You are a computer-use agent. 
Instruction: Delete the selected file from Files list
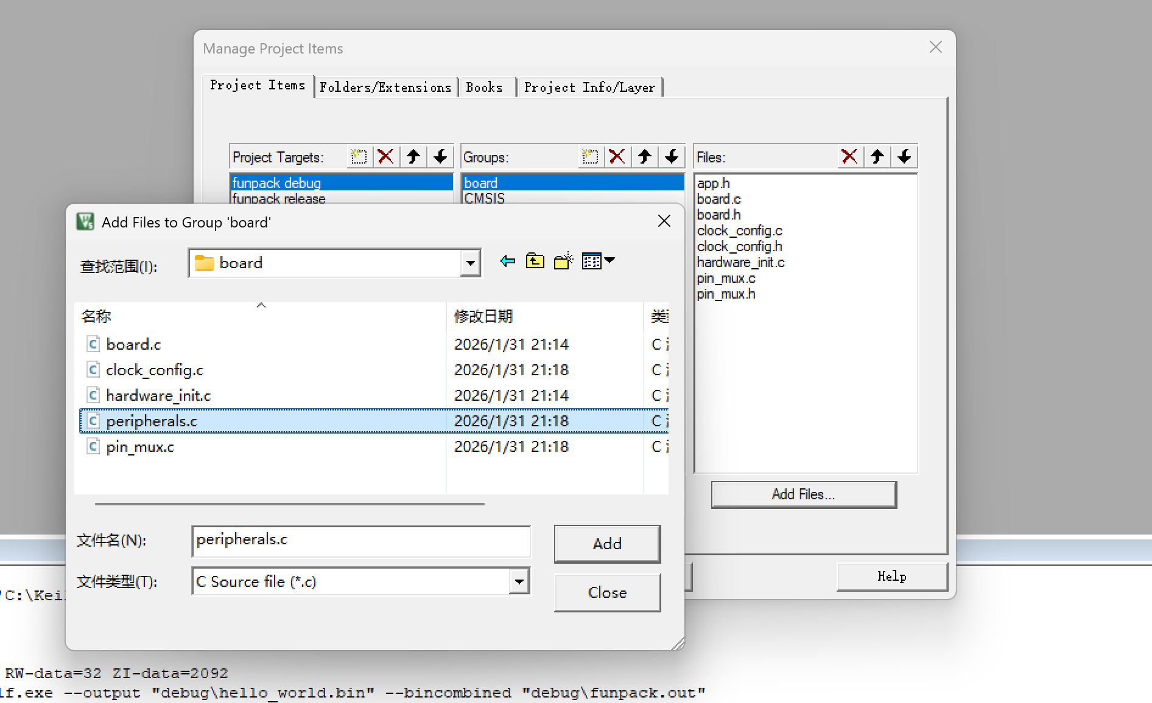click(x=849, y=157)
